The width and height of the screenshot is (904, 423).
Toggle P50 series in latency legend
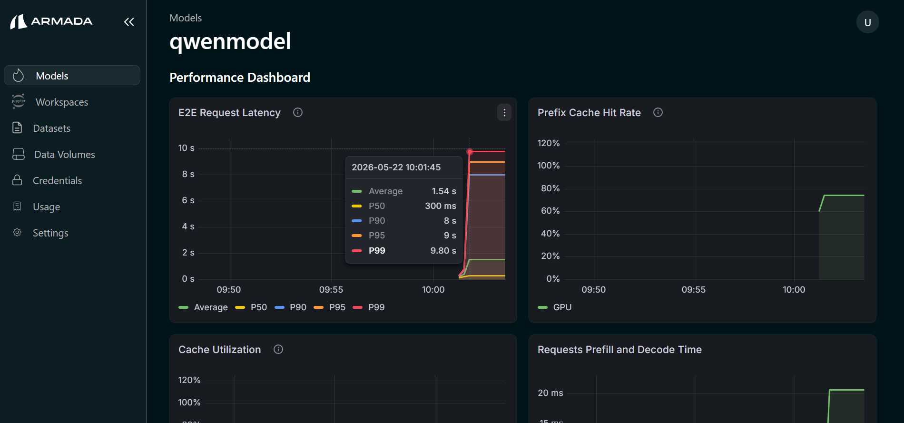coord(251,307)
